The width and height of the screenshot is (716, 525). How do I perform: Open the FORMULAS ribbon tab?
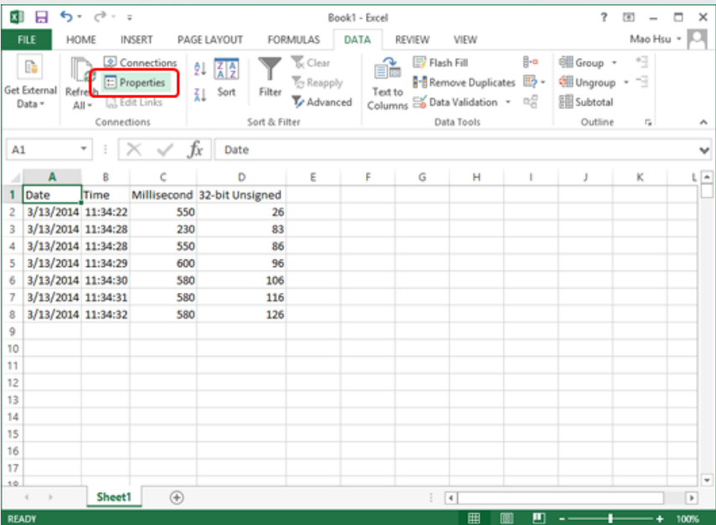click(x=294, y=39)
